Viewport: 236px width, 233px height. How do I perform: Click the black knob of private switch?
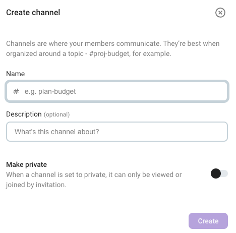pyautogui.click(x=216, y=173)
